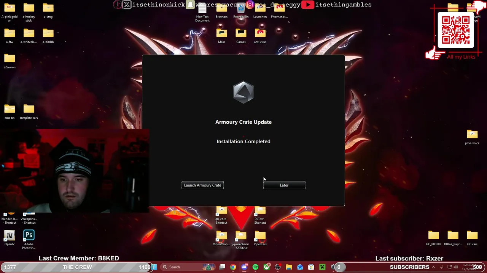Open the template cars folder
This screenshot has height=273, width=487.
[29, 112]
